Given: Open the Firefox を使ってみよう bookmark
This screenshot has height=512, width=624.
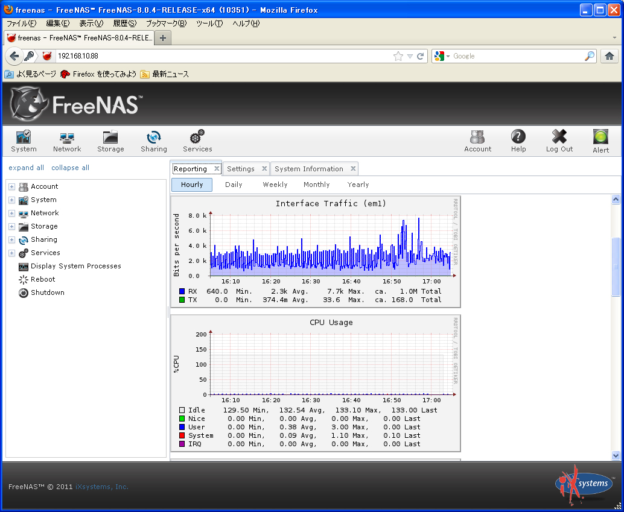Looking at the screenshot, I should (98, 74).
